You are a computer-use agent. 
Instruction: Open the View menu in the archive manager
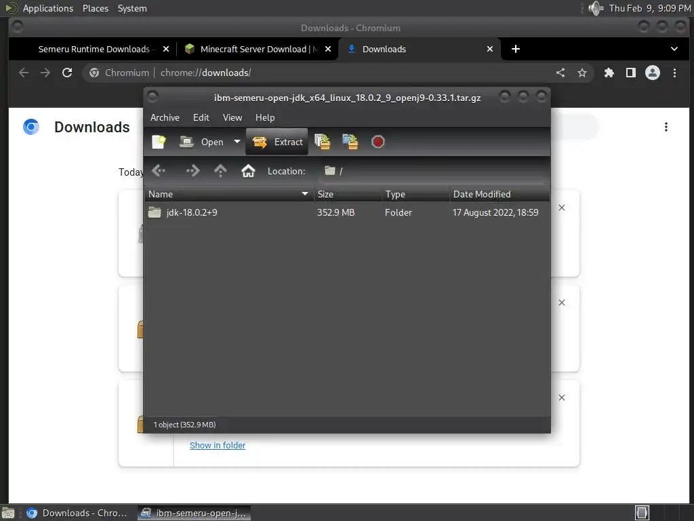[232, 117]
